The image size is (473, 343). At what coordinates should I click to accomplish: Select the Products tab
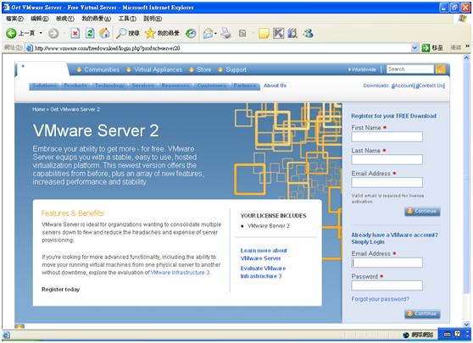(75, 86)
